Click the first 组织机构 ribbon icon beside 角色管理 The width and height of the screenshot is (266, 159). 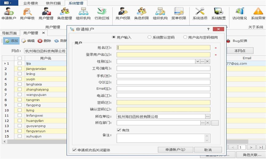coord(83,14)
